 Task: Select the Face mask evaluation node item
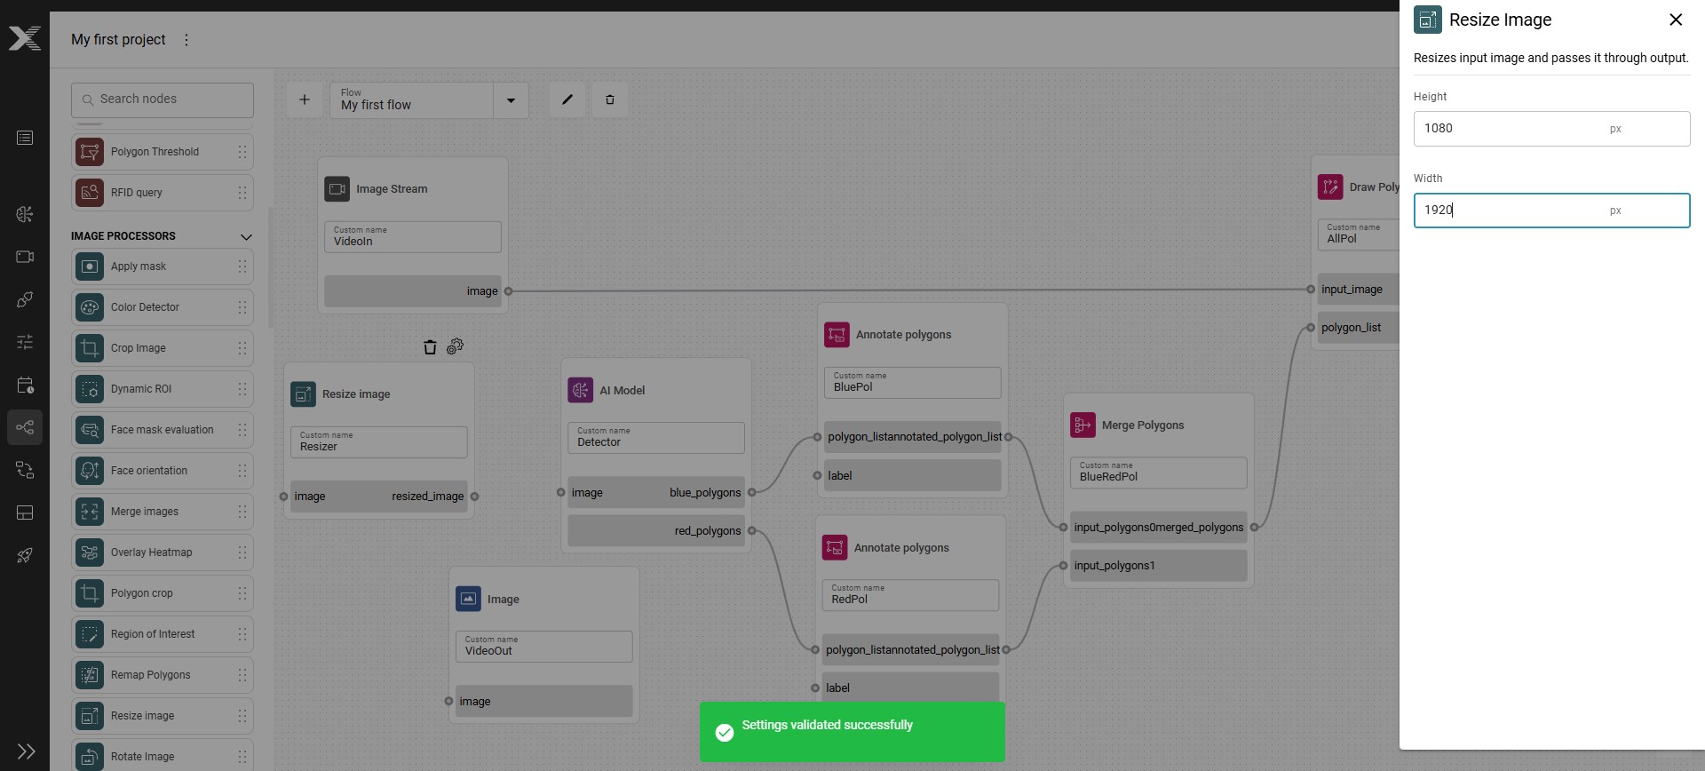[x=163, y=430]
